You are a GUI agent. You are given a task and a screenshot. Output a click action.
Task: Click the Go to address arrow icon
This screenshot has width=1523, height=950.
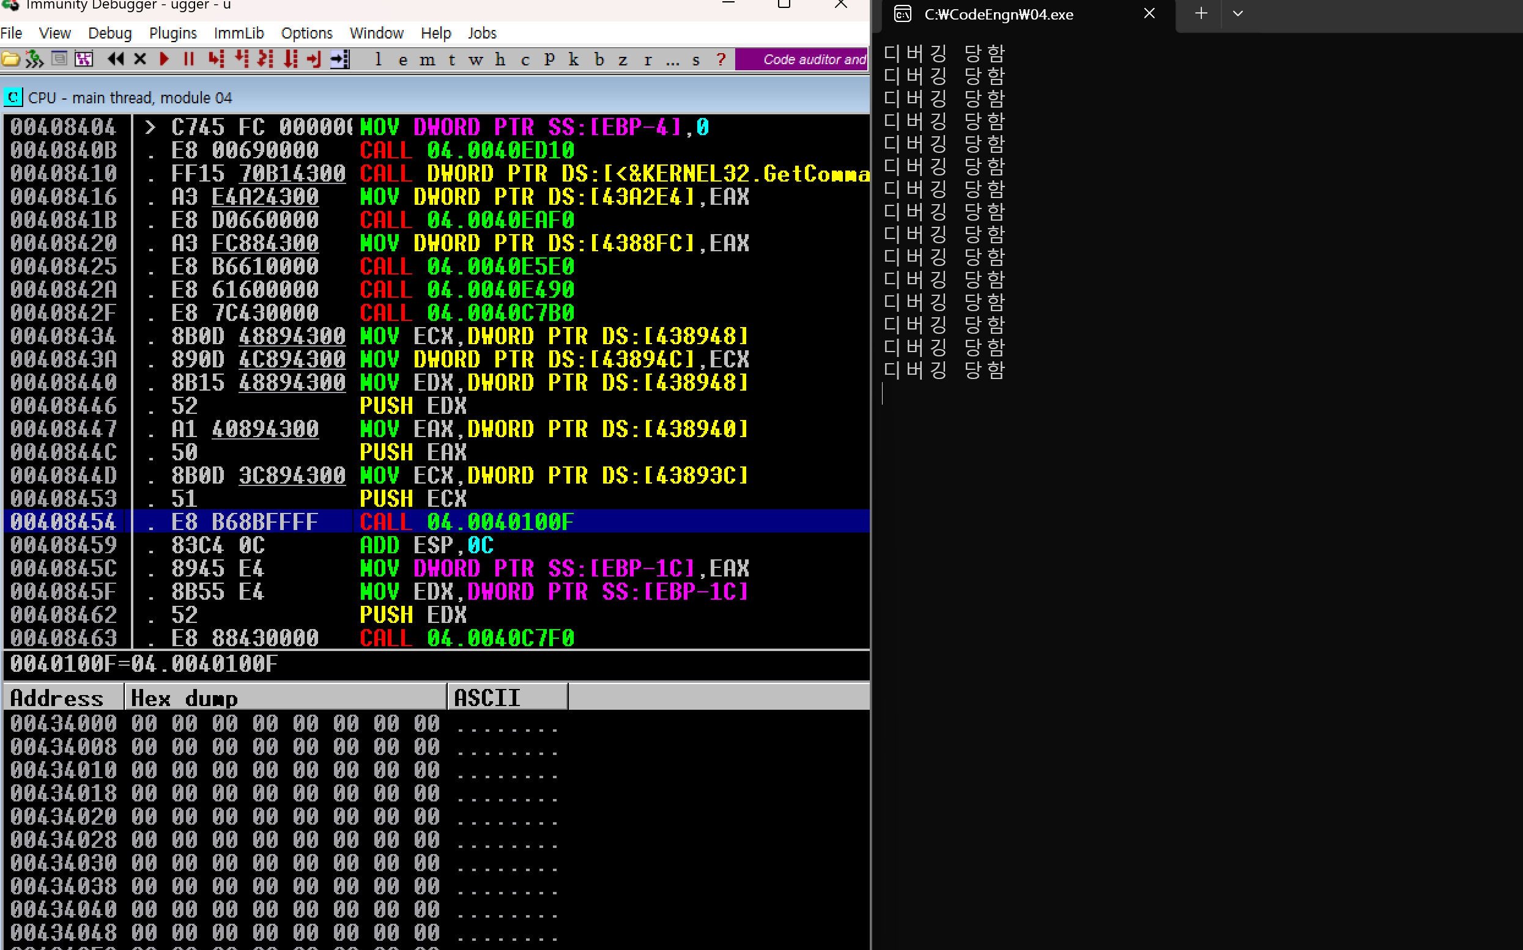pyautogui.click(x=339, y=59)
